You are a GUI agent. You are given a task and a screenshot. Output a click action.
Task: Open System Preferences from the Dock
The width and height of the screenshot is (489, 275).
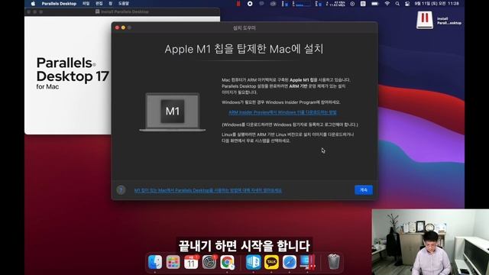(209, 262)
